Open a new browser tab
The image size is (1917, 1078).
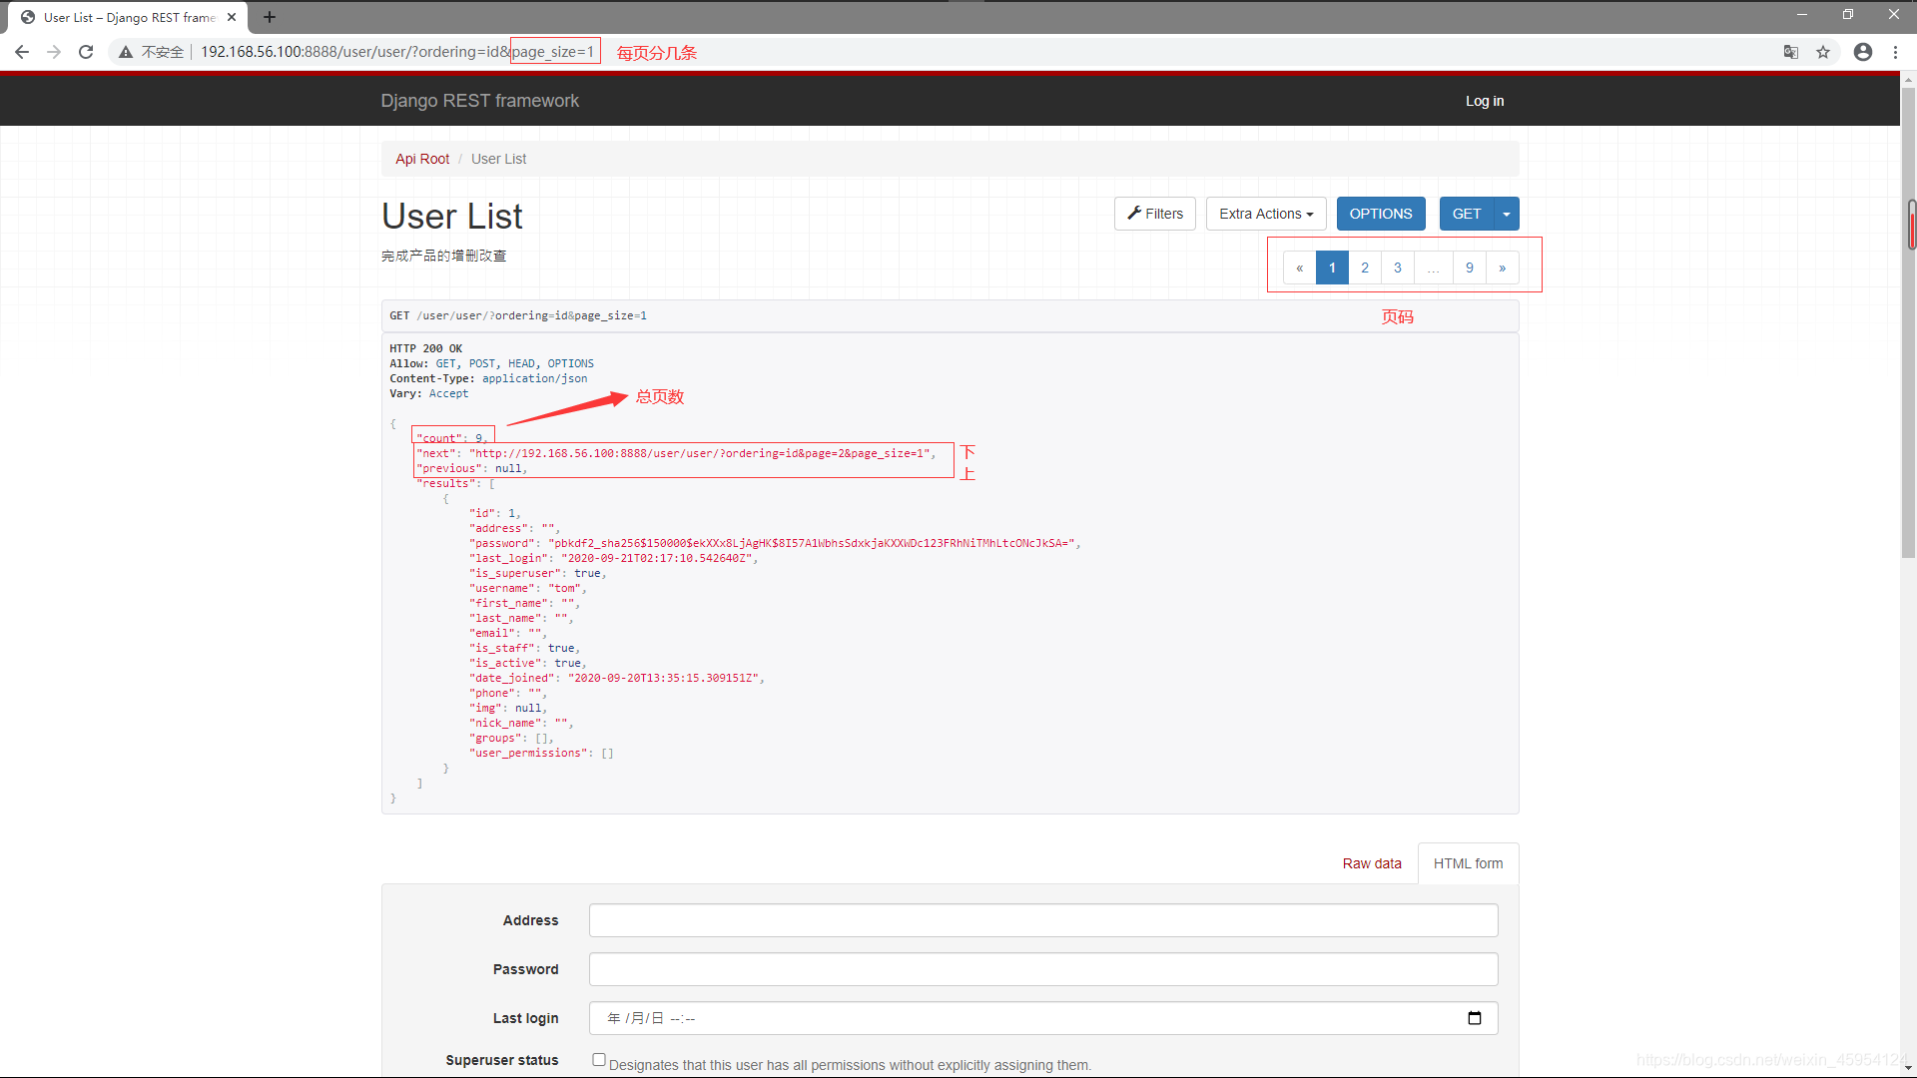point(270,17)
